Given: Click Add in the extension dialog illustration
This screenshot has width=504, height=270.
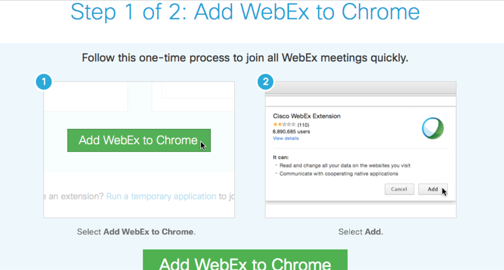Looking at the screenshot, I should [433, 189].
